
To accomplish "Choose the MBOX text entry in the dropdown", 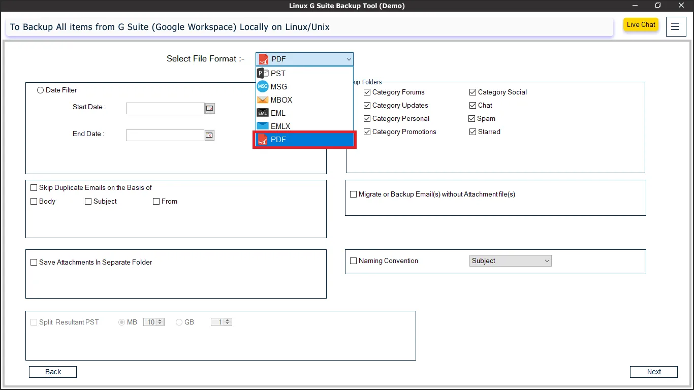I will click(x=281, y=100).
